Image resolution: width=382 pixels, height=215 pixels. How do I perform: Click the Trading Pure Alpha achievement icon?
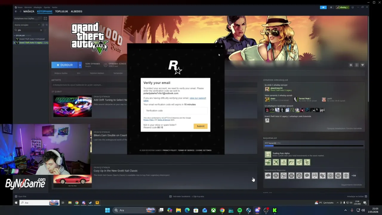click(x=268, y=154)
